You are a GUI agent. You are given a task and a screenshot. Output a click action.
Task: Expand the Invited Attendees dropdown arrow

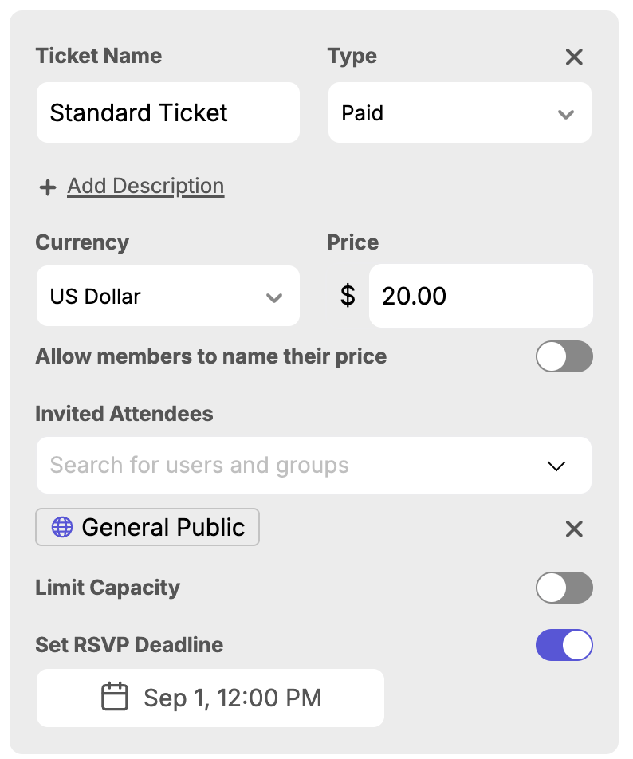(556, 466)
